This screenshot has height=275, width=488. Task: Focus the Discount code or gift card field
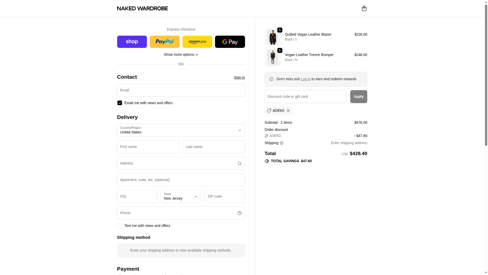(305, 97)
